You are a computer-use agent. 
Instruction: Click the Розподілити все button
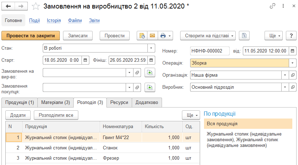(56, 115)
